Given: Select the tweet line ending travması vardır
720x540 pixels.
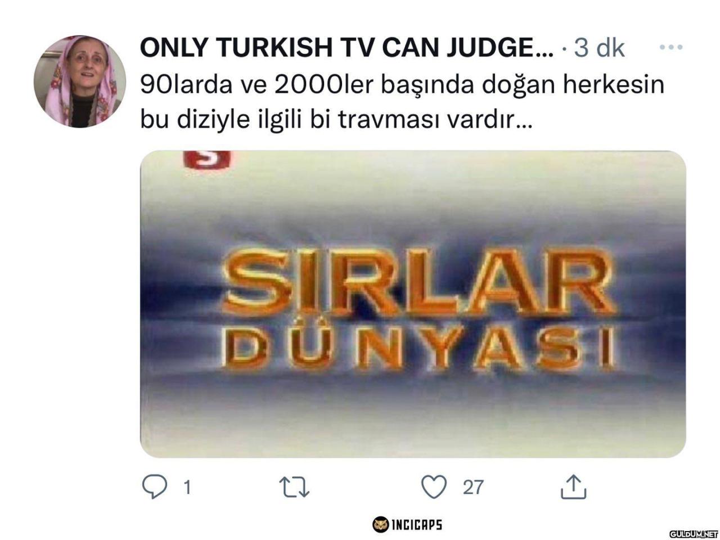Looking at the screenshot, I should (335, 120).
